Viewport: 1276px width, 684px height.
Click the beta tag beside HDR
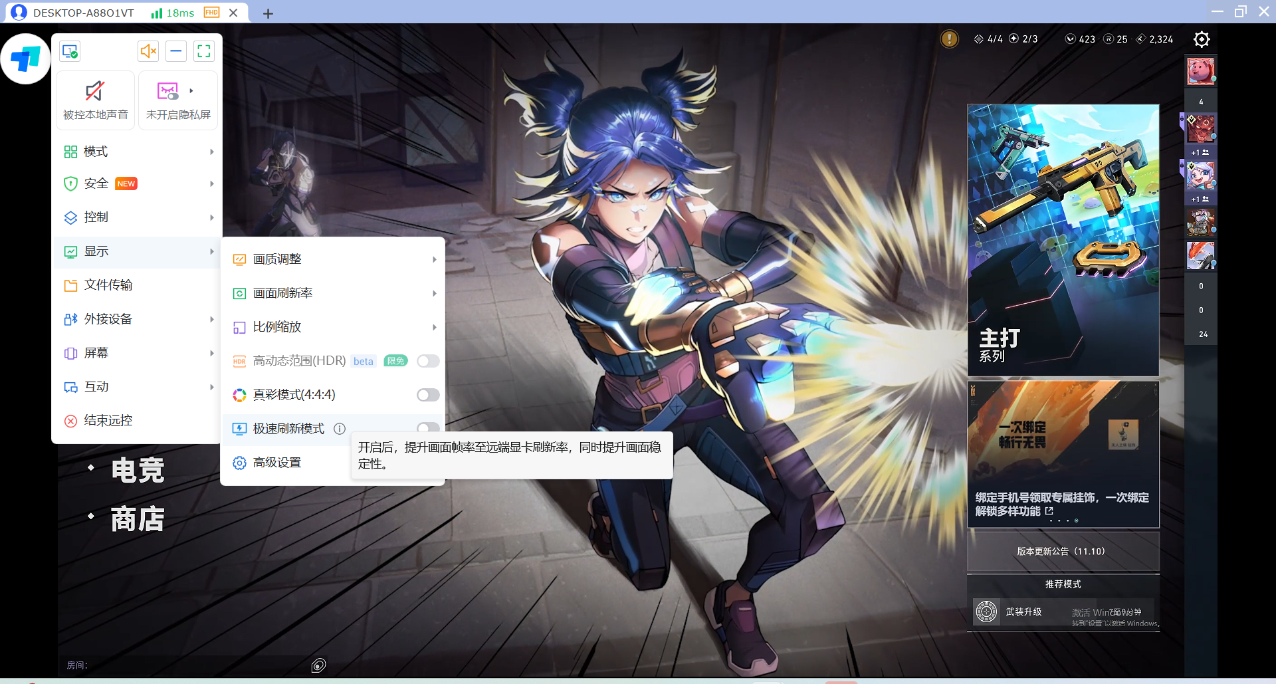coord(364,361)
